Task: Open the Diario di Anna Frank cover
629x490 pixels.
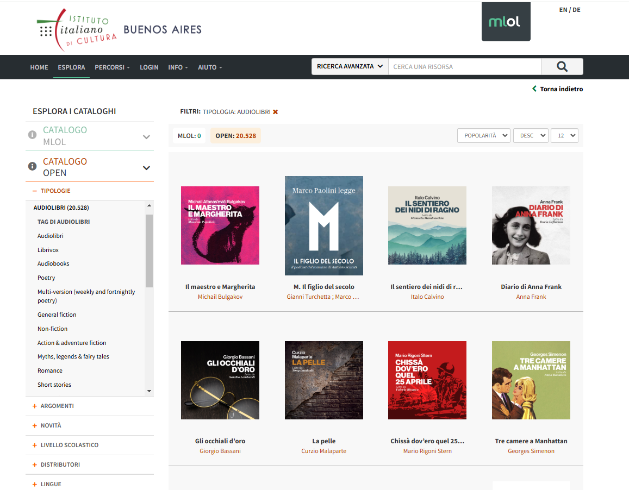Action: click(x=531, y=225)
